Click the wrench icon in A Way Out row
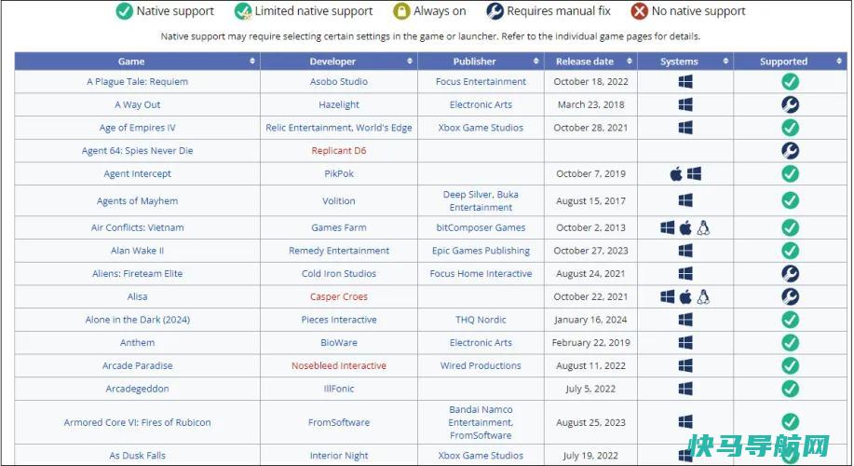 791,104
